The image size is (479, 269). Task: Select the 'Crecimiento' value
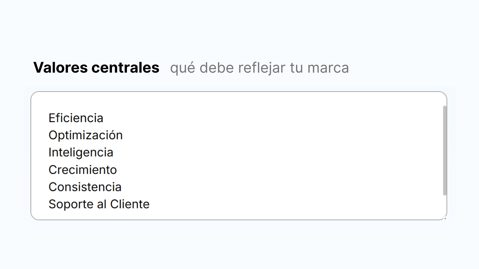[83, 169]
